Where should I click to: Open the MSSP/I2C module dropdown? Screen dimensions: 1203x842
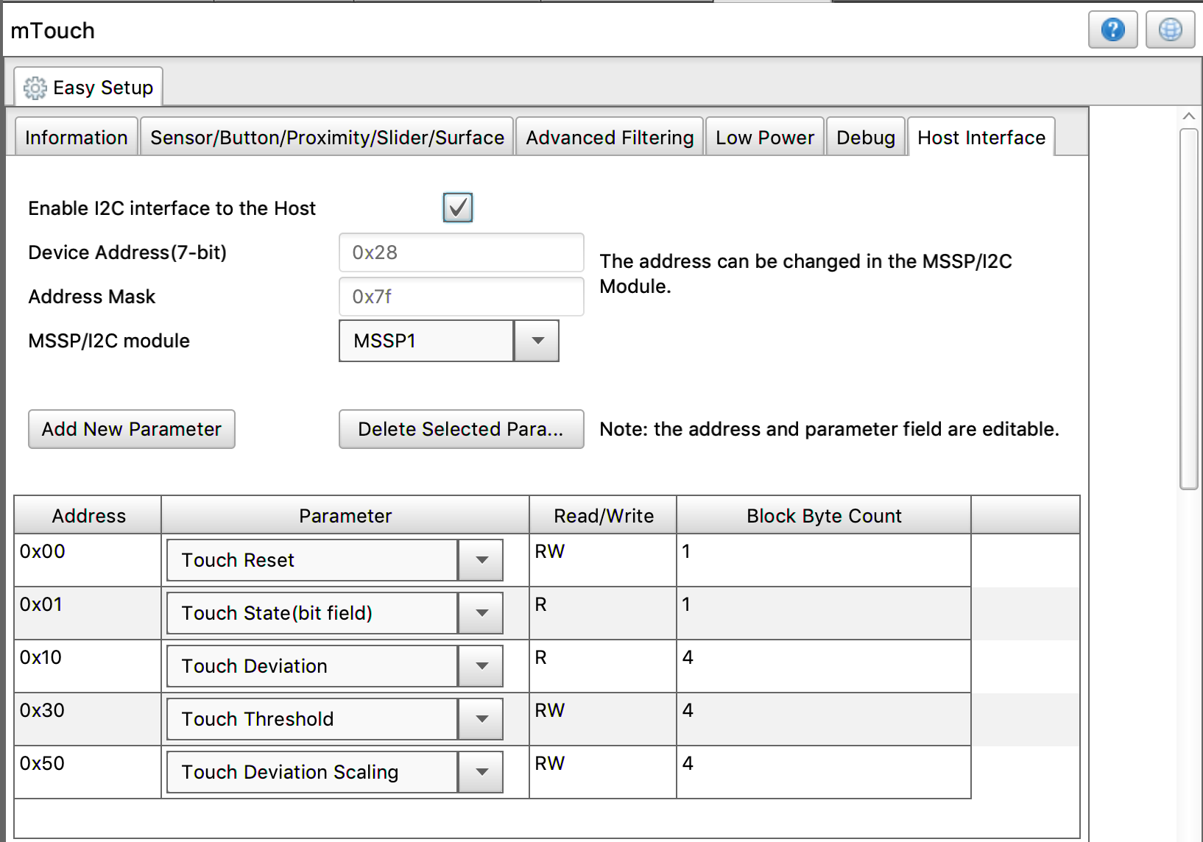click(536, 341)
